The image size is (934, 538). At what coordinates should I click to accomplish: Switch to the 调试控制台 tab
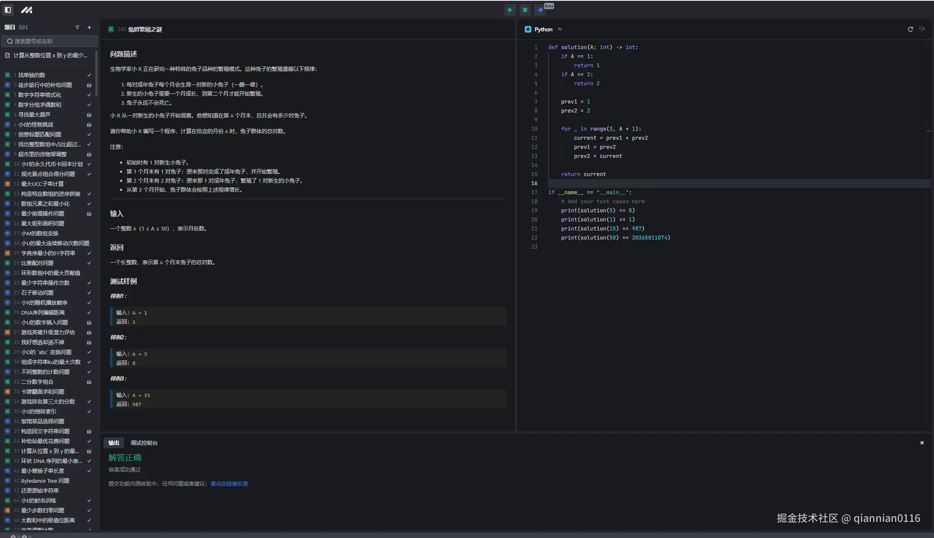144,443
